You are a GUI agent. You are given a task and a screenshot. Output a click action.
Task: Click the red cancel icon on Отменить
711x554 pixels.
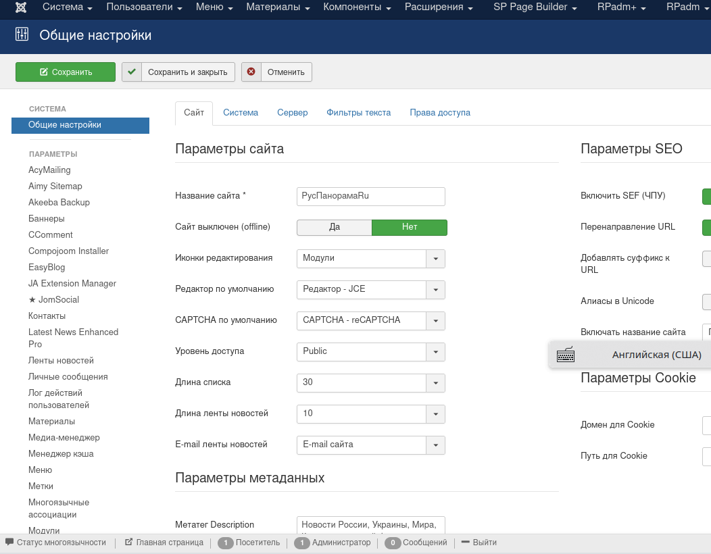[x=250, y=72]
